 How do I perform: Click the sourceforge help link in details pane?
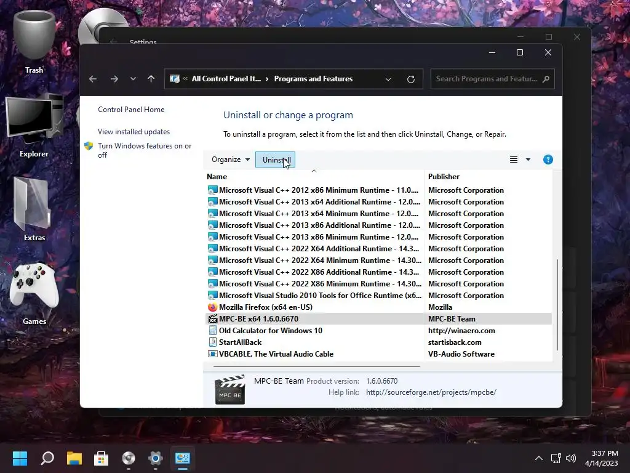pos(431,392)
